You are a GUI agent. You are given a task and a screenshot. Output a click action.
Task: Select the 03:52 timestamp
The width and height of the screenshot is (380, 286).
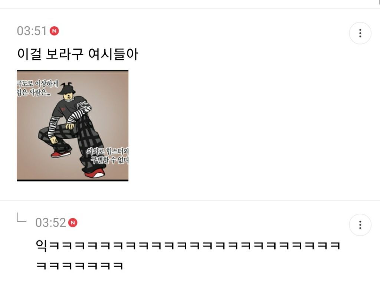tap(50, 223)
